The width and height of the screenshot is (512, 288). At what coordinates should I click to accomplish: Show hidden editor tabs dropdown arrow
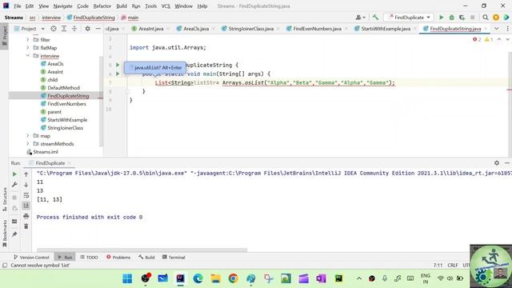(496, 29)
